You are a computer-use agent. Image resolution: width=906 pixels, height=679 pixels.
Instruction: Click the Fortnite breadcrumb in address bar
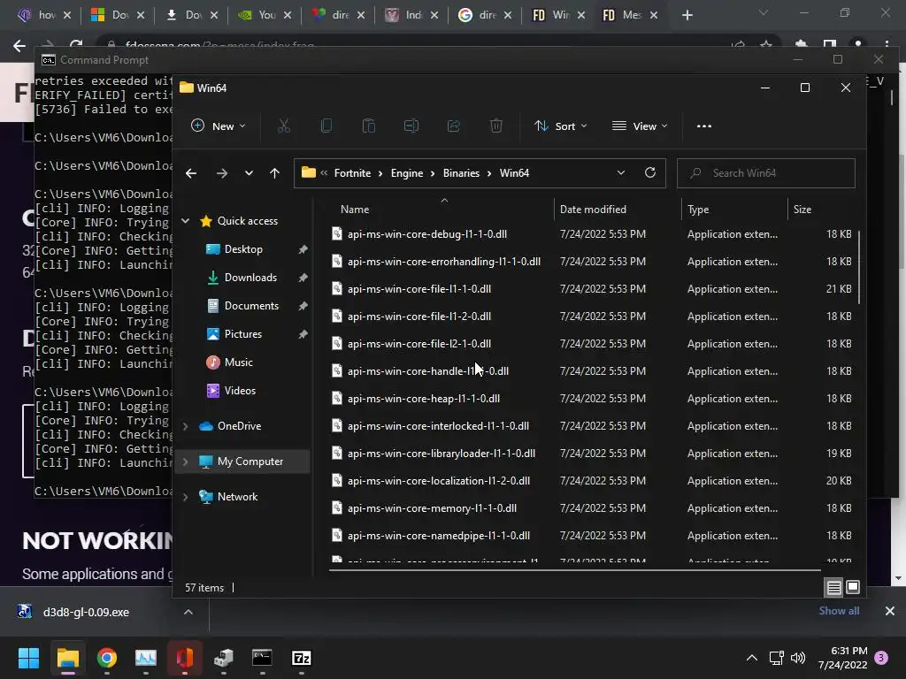point(352,173)
